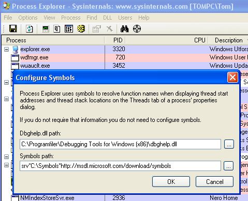Click the wuauclt.exe window icon
This screenshot has height=201, width=248.
click(x=15, y=66)
